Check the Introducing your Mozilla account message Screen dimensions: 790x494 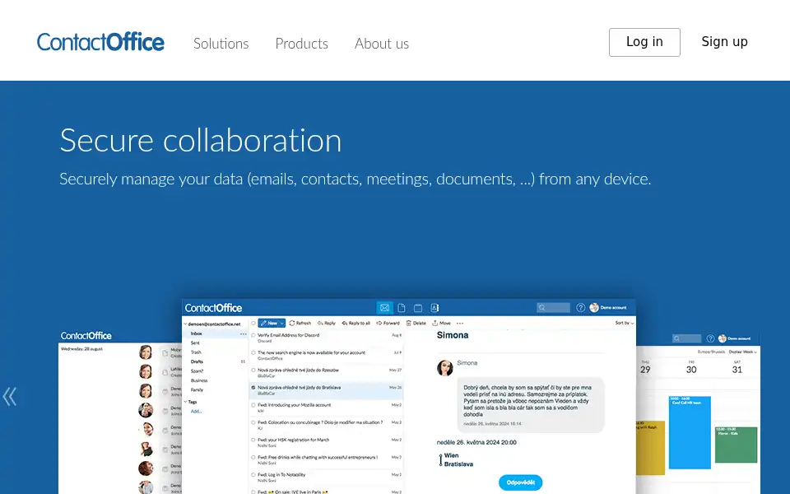coord(253,405)
